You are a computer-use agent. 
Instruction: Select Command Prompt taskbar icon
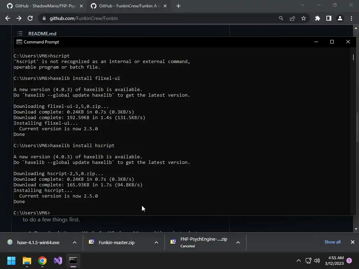pyautogui.click(x=73, y=261)
